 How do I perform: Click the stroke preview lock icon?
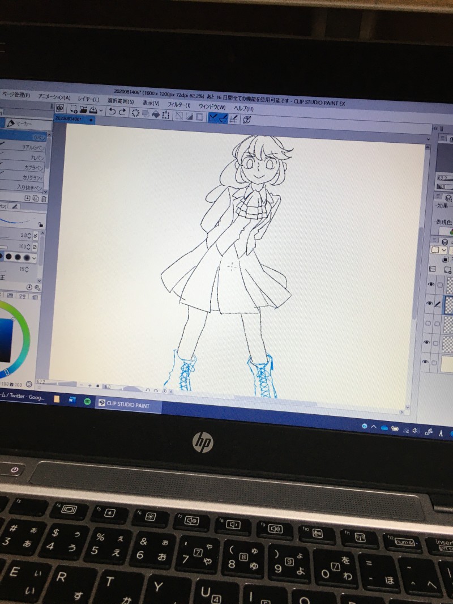tap(40, 224)
